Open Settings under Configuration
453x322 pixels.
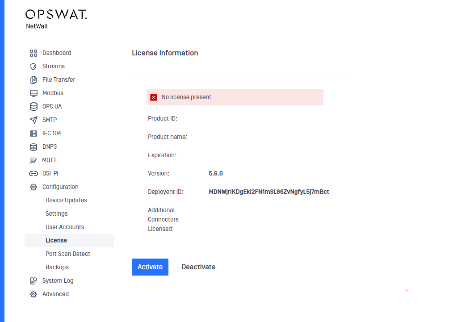pyautogui.click(x=57, y=214)
